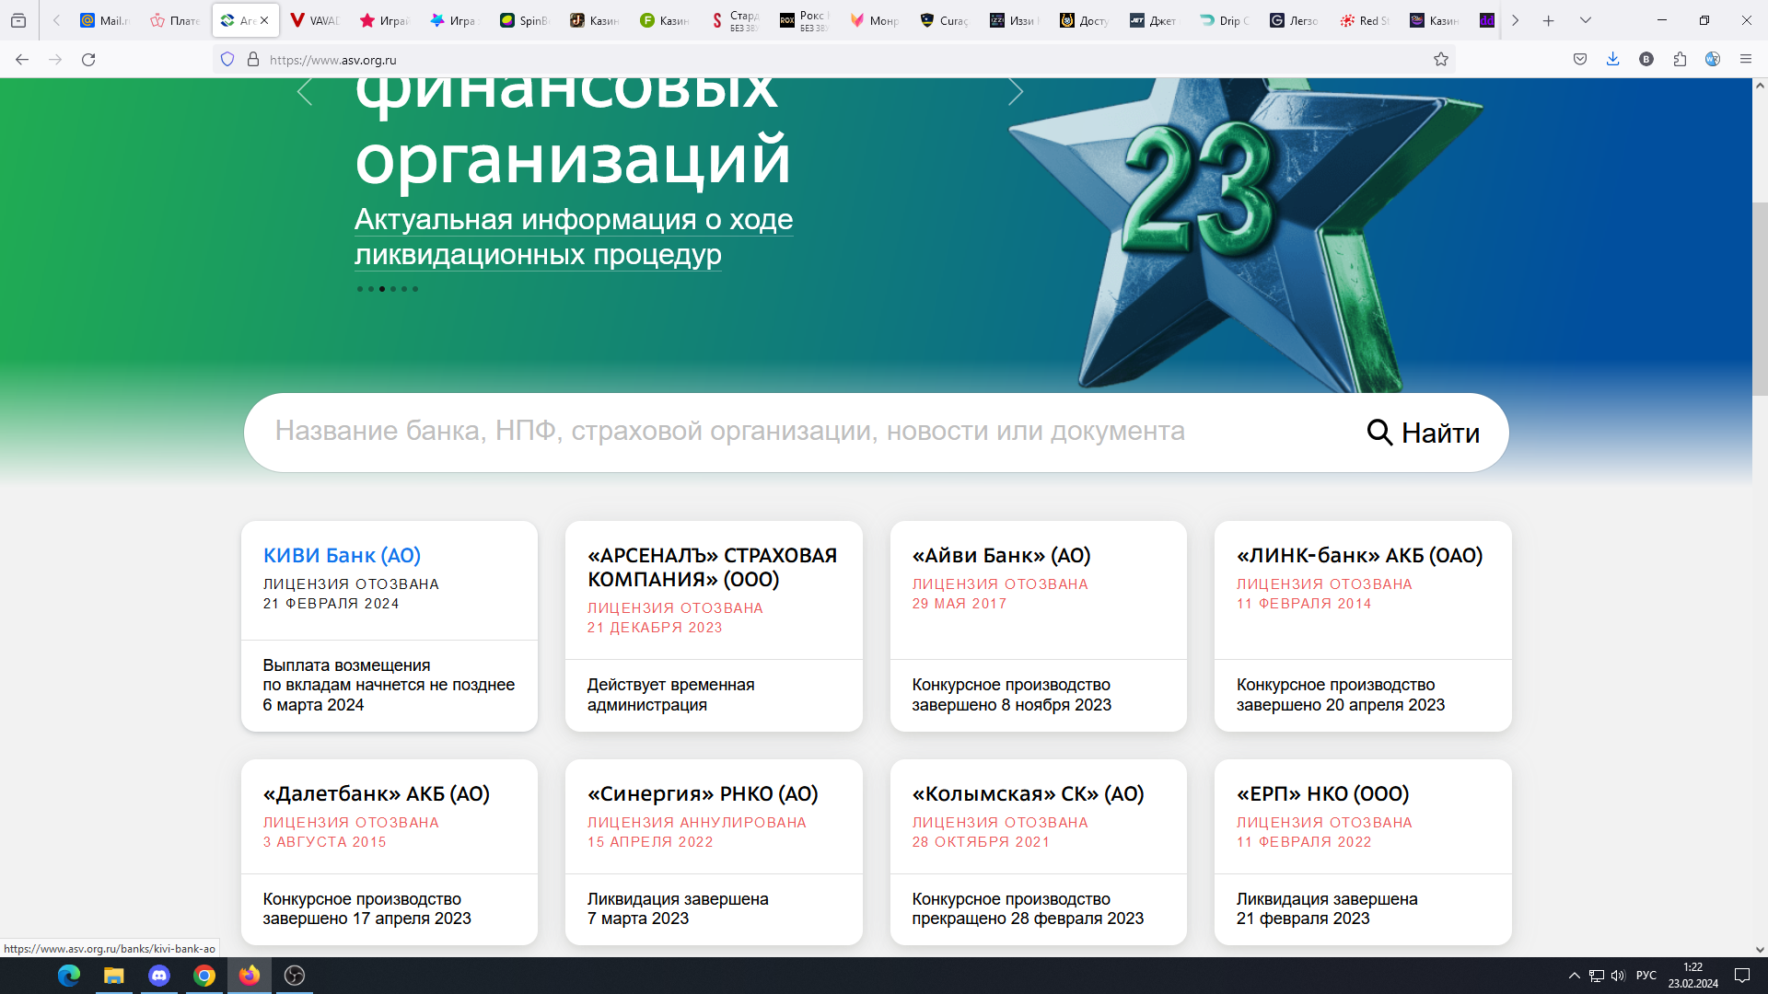
Task: Open the extensions puzzle icon
Action: (x=1680, y=60)
